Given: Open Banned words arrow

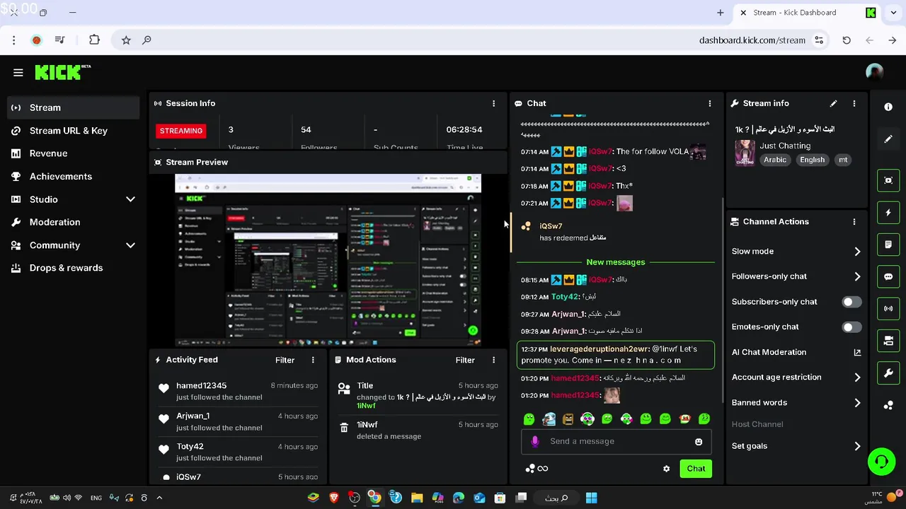Looking at the screenshot, I should pos(857,403).
